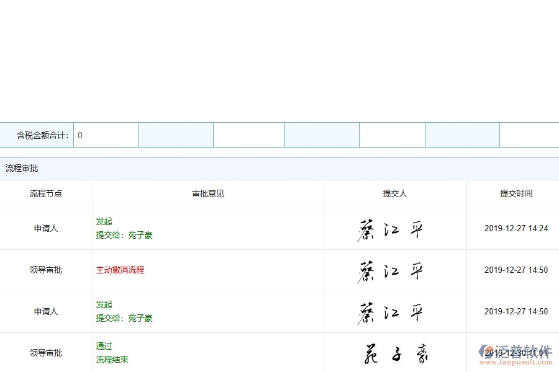Screen dimensions: 559x372
Task: Click the 含税金额合计 input field showing 0
Action: 106,135
